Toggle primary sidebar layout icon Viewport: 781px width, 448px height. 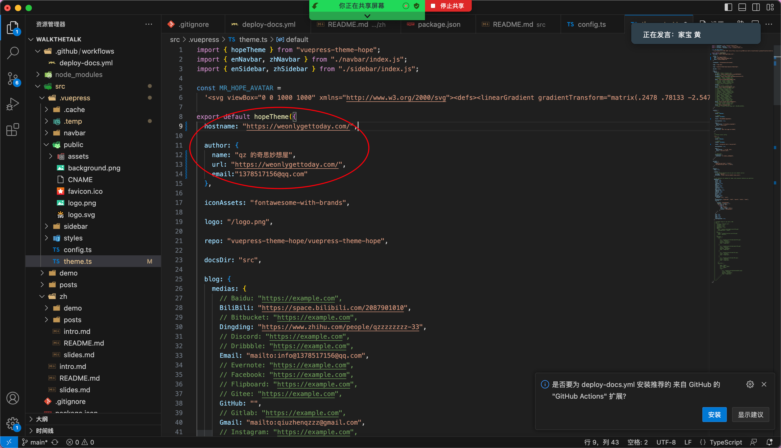pos(728,7)
